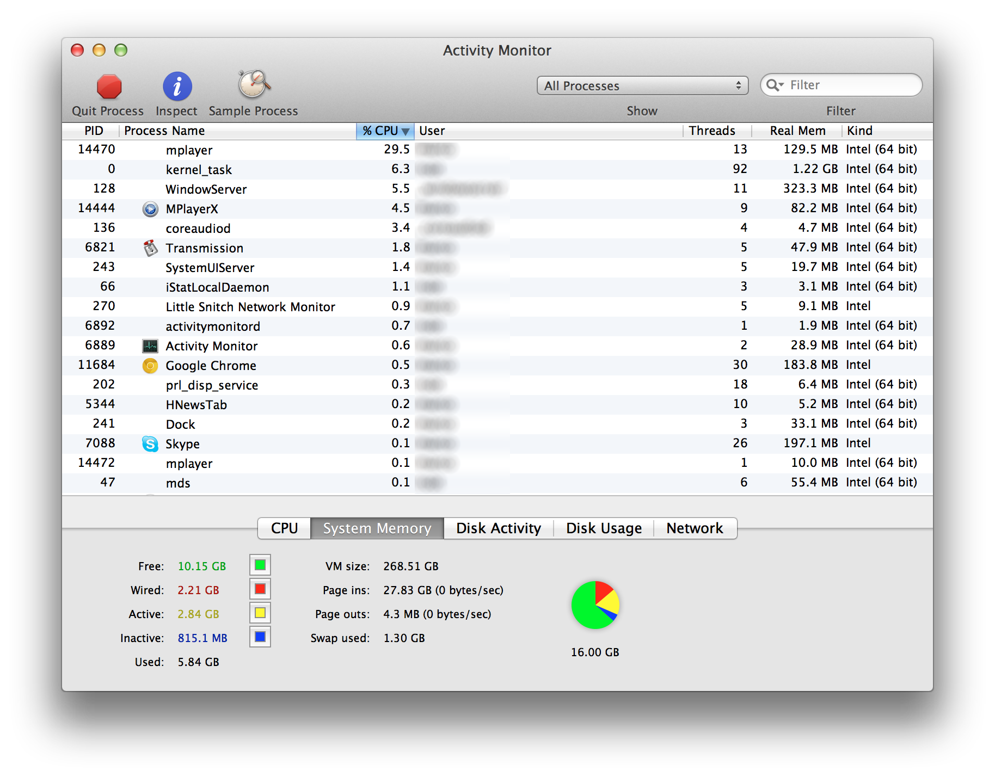Sort by Threads column header
995x777 pixels.
pos(717,131)
